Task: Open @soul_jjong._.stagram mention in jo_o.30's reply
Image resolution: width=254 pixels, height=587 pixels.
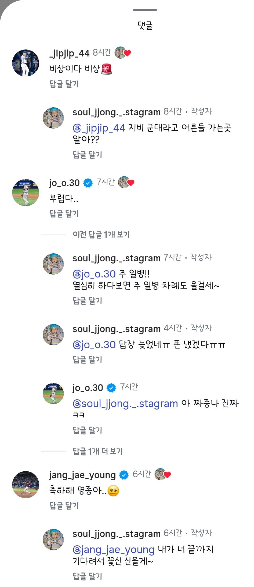Action: [125, 404]
